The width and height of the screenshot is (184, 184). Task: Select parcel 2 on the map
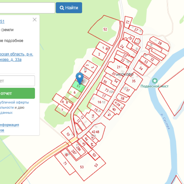99,54
